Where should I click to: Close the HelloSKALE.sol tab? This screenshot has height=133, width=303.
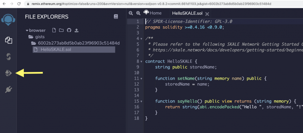pyautogui.click(x=207, y=14)
